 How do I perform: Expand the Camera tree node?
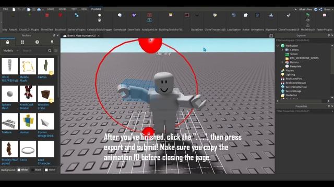(282, 50)
